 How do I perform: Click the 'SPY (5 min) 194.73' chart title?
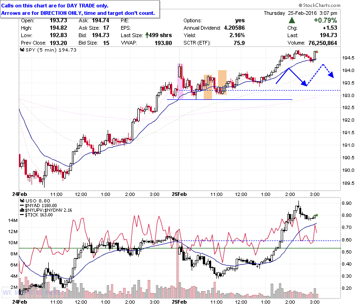(51, 50)
